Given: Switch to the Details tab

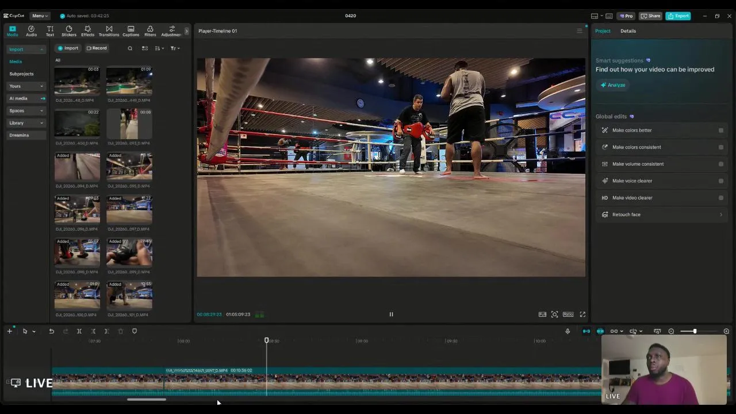Looking at the screenshot, I should click(x=628, y=31).
